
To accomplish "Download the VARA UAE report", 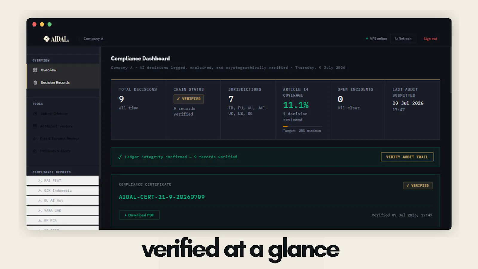I will (x=62, y=210).
